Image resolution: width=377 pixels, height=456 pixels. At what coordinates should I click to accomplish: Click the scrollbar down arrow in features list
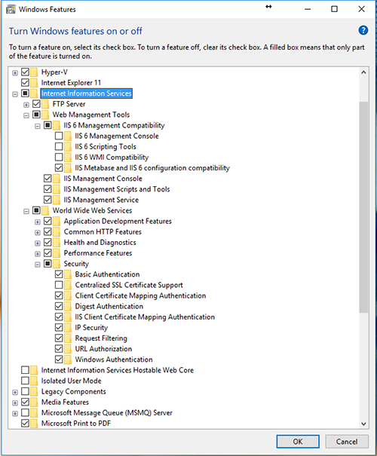click(363, 424)
